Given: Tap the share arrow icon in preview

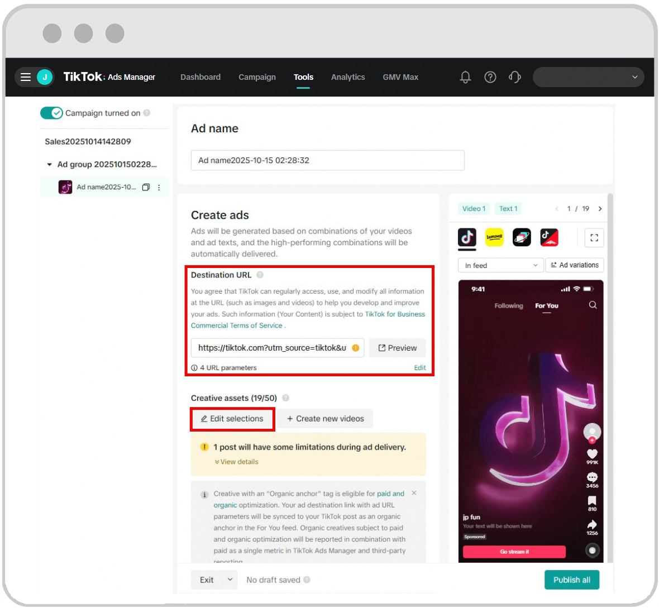Looking at the screenshot, I should [x=592, y=524].
